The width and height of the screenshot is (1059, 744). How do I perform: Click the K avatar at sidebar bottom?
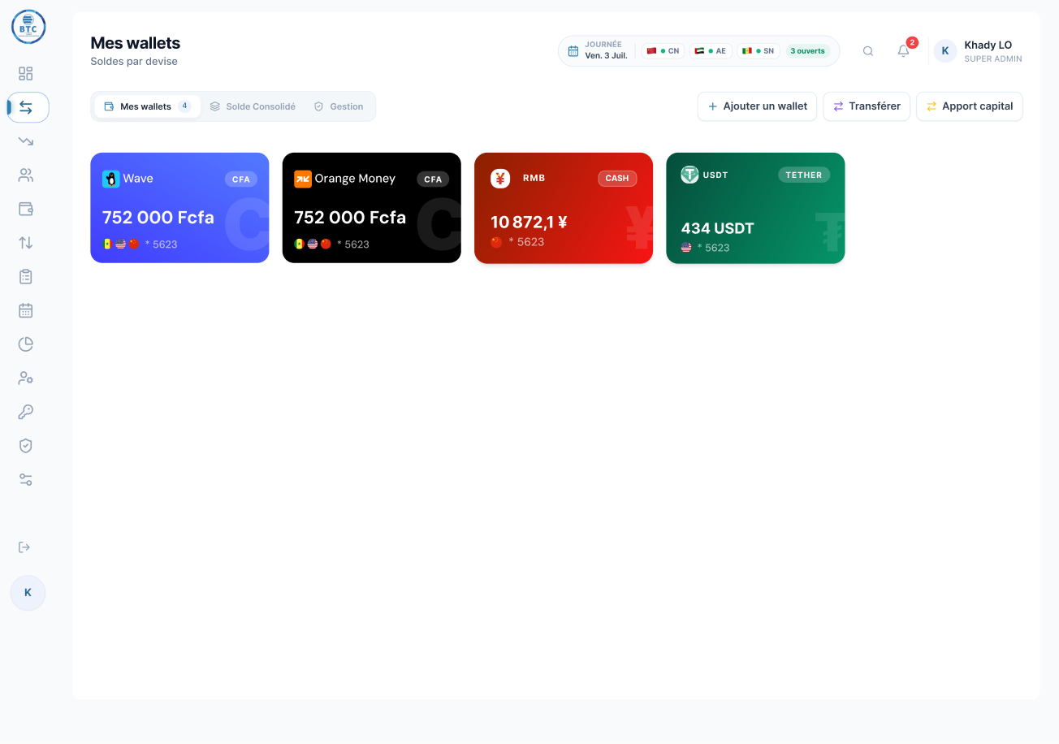coord(28,593)
